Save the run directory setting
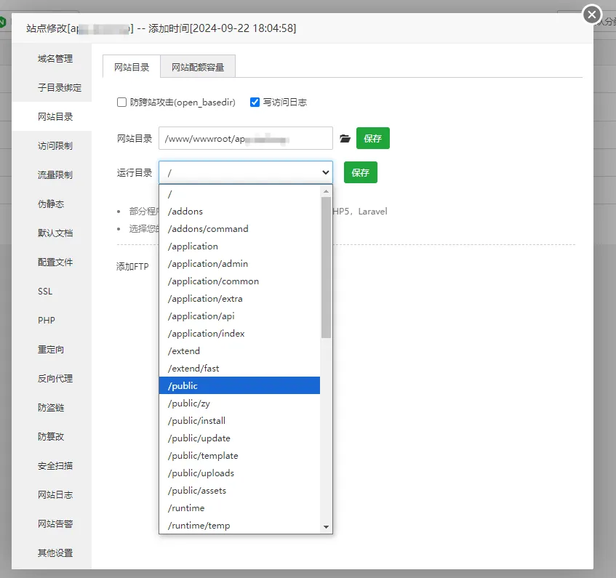616x578 pixels. point(361,173)
